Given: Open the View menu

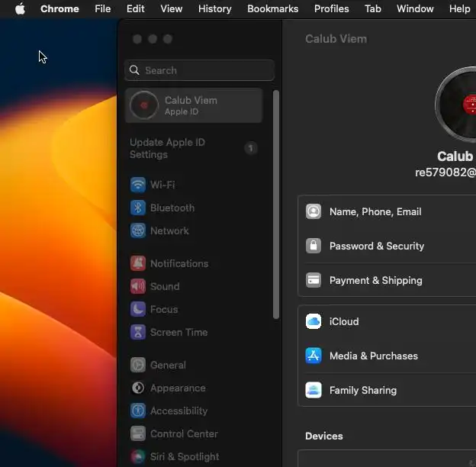Looking at the screenshot, I should click(171, 8).
